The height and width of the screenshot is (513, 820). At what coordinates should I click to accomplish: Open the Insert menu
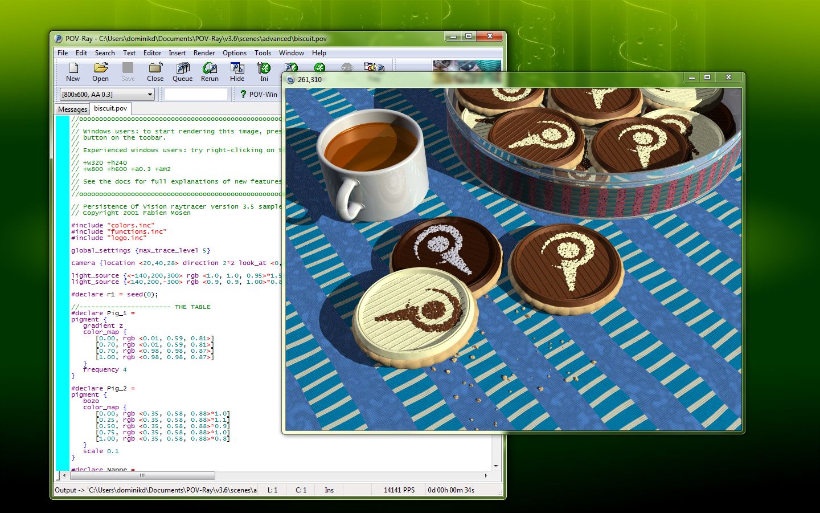177,53
